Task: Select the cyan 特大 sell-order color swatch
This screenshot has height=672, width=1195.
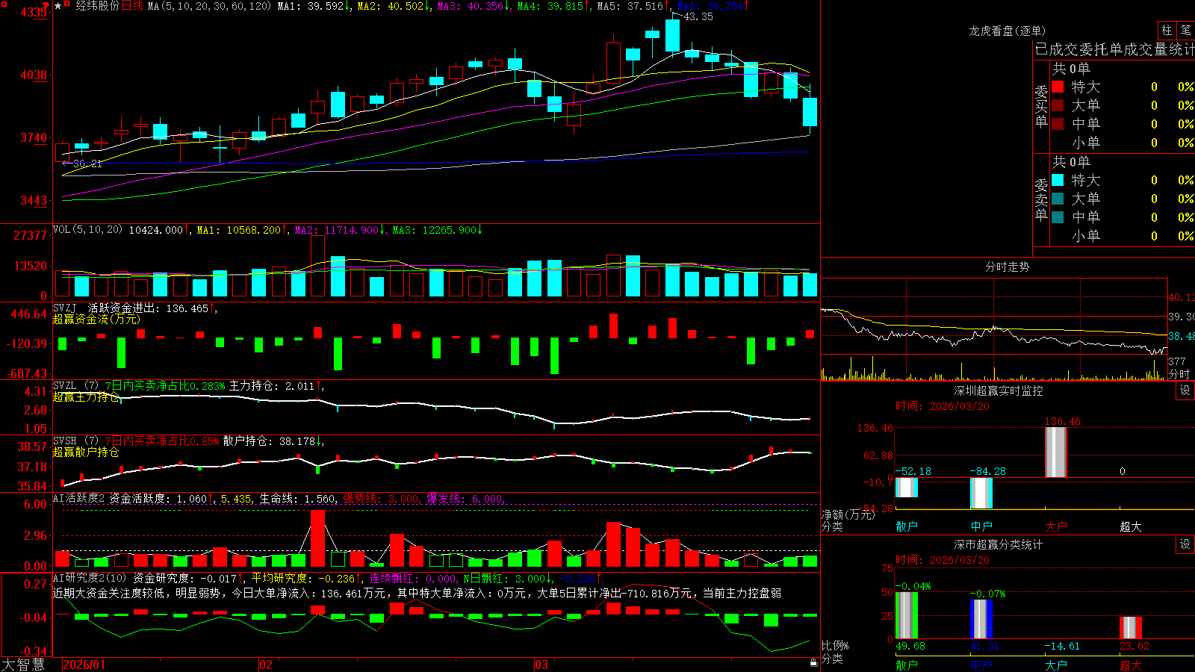Action: point(1058,180)
